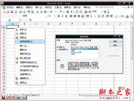Select Unicode 文本 in format list
Viewport: 134px width, 101px height.
(x=76, y=52)
